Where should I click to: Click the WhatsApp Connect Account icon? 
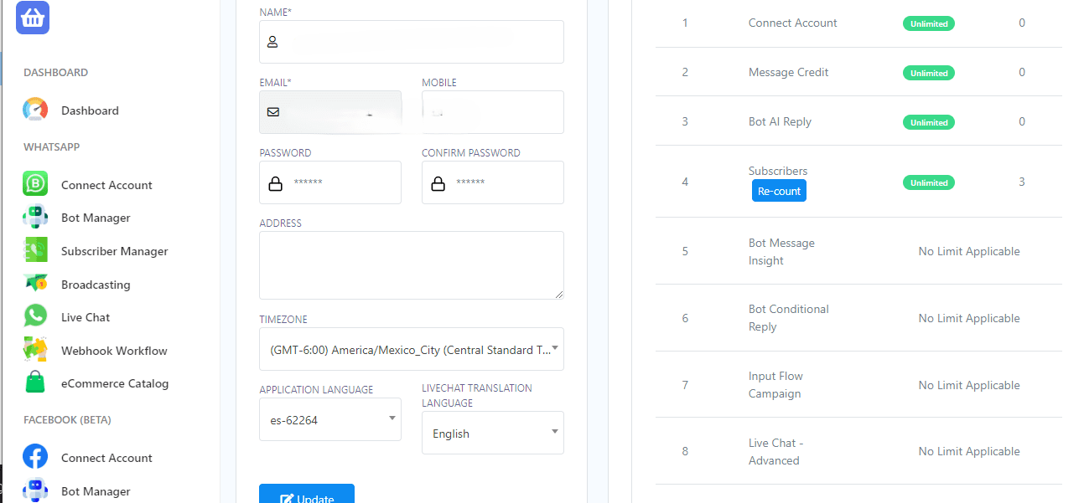35,185
